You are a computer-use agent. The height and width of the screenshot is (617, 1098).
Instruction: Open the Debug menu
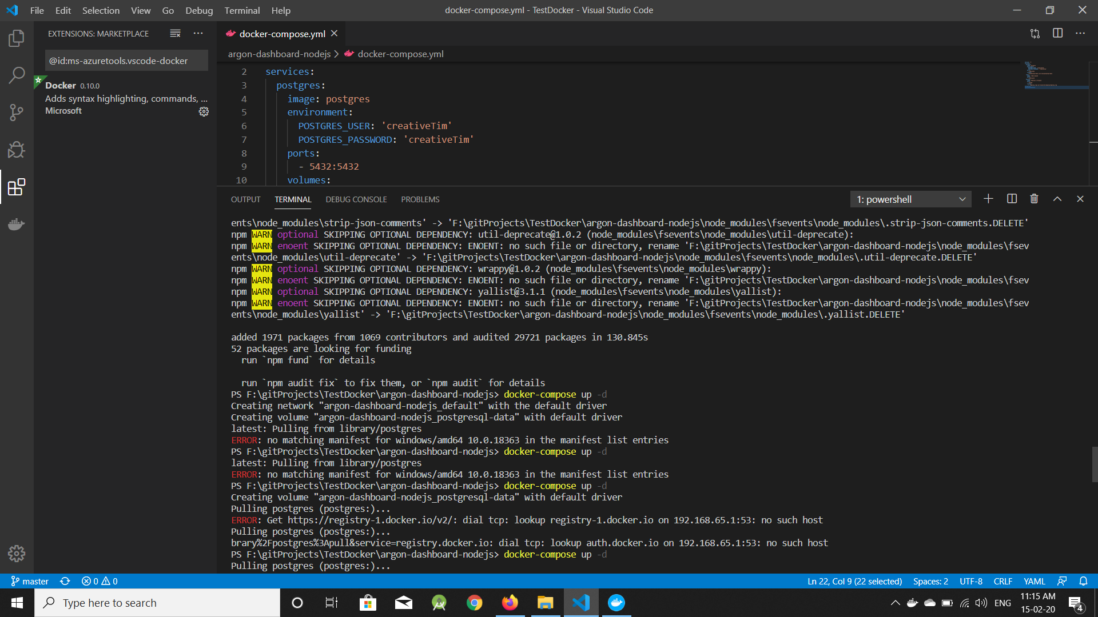click(199, 10)
